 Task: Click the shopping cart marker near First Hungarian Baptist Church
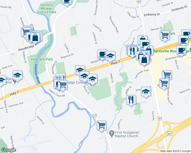[x=101, y=126]
